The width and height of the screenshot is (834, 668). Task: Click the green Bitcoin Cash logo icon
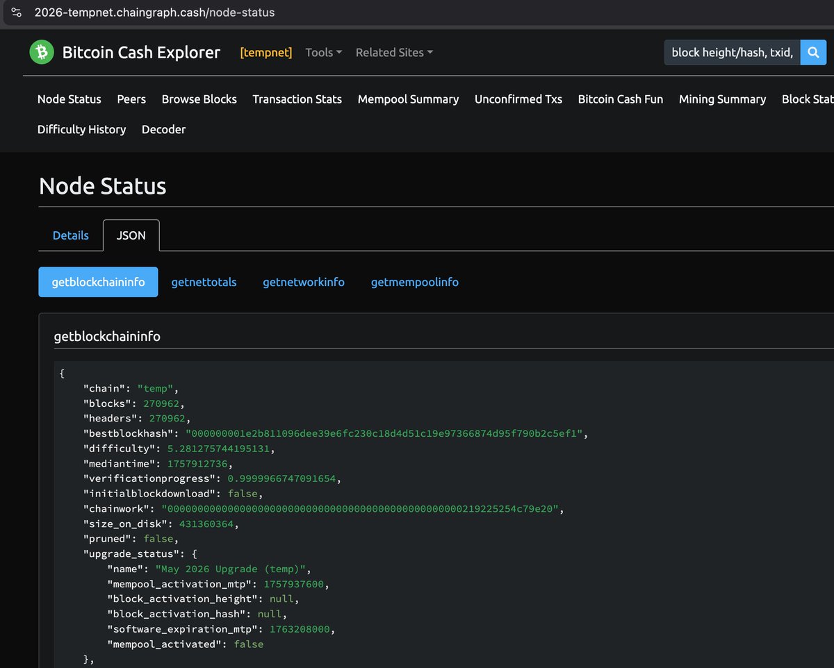42,52
